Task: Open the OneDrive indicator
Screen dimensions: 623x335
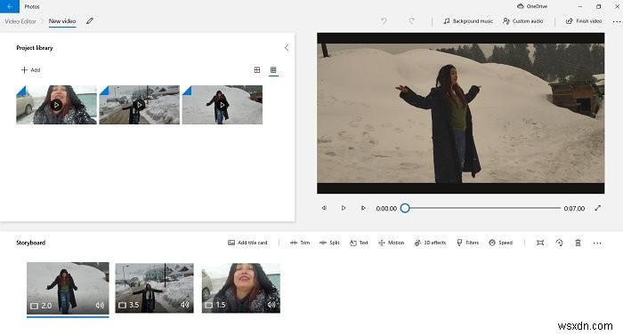Action: pyautogui.click(x=532, y=6)
